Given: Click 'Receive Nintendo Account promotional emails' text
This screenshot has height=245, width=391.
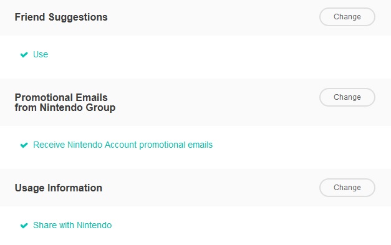Looking at the screenshot, I should click(x=123, y=145).
